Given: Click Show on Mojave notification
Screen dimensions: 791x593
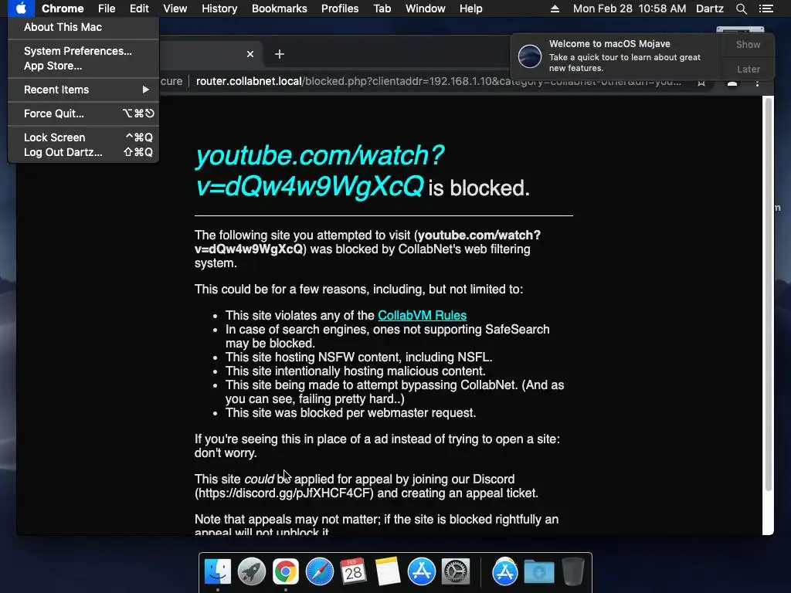Looking at the screenshot, I should 748,44.
